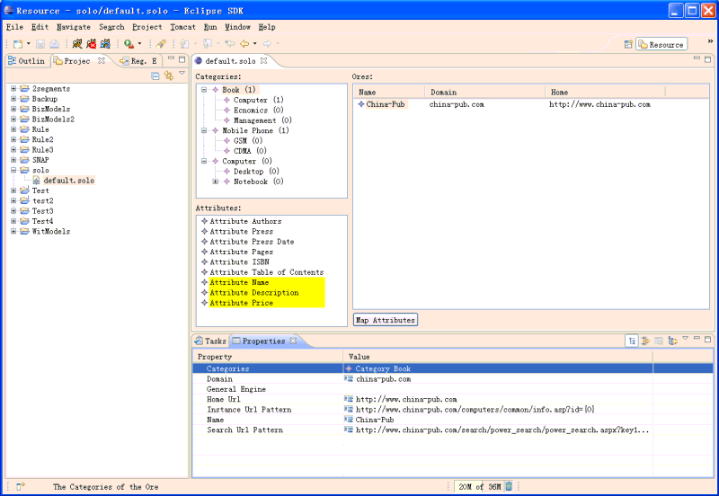The height and width of the screenshot is (496, 719).
Task: Select the Economics category item
Action: [258, 110]
